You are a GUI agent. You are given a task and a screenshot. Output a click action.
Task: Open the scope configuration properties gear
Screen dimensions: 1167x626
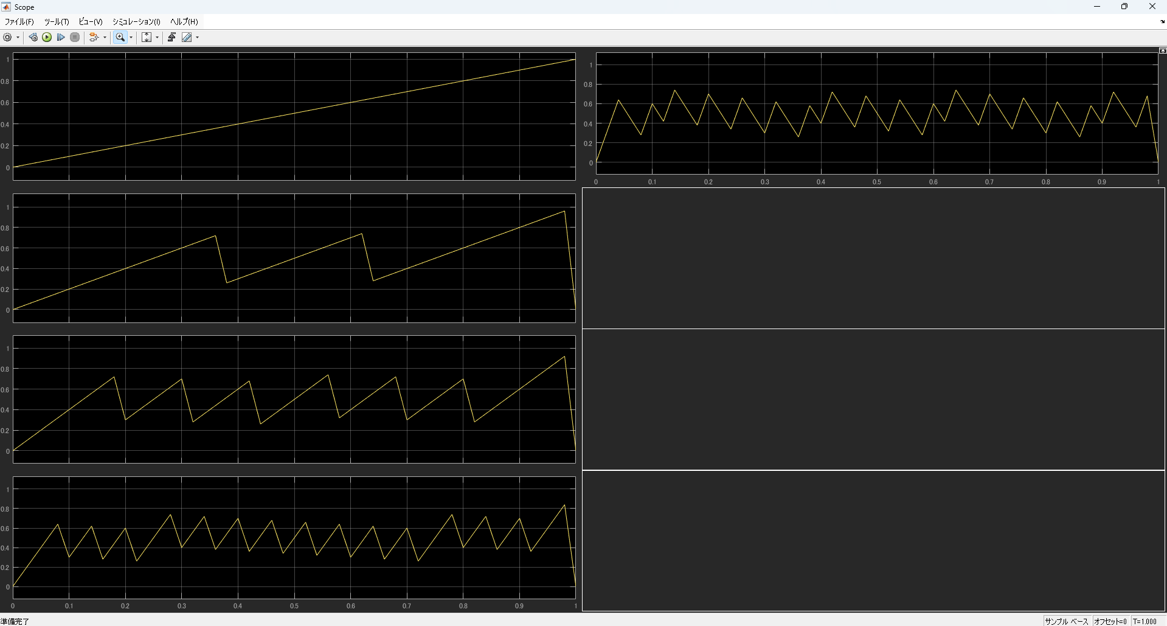tap(7, 37)
